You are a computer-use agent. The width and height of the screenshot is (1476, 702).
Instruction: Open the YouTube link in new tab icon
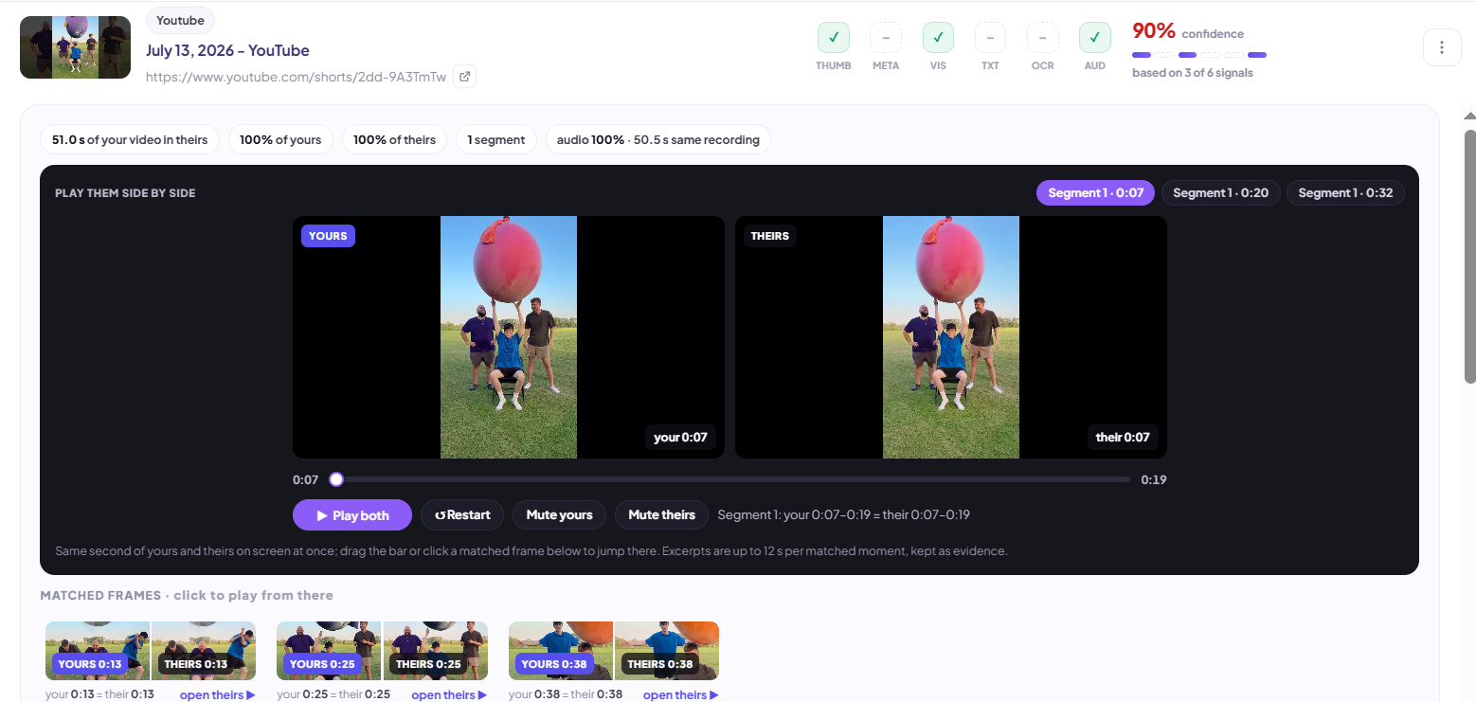click(x=464, y=77)
